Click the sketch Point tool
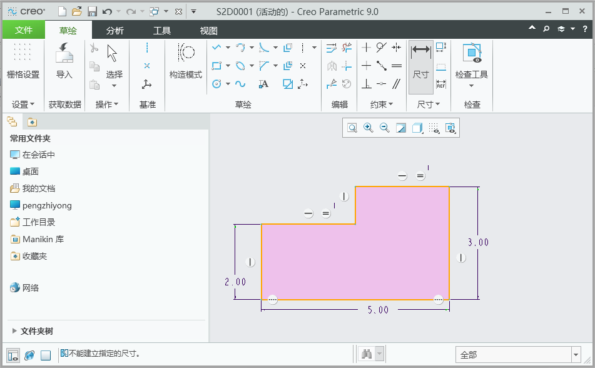Viewport: 595px width, 368px height. click(303, 66)
